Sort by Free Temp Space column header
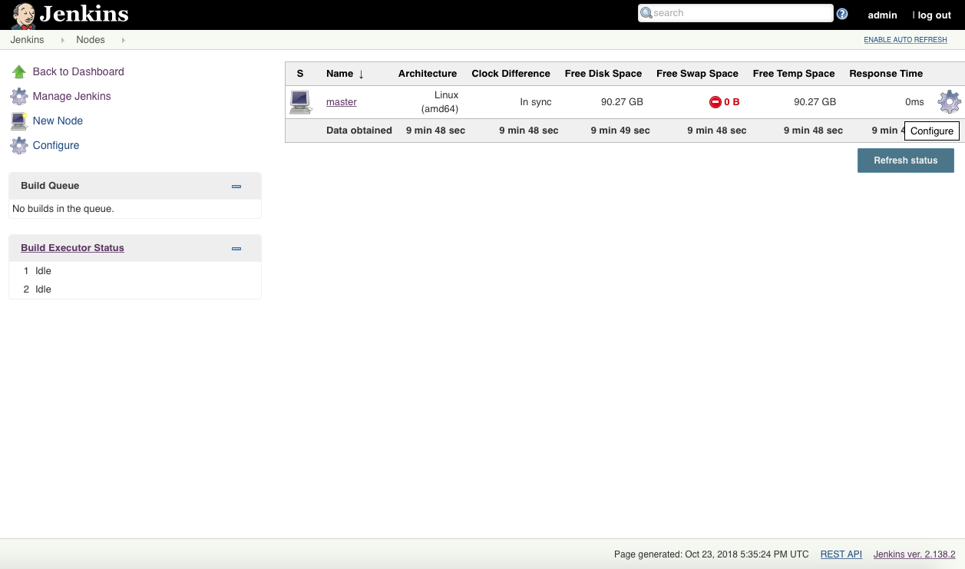 (794, 74)
